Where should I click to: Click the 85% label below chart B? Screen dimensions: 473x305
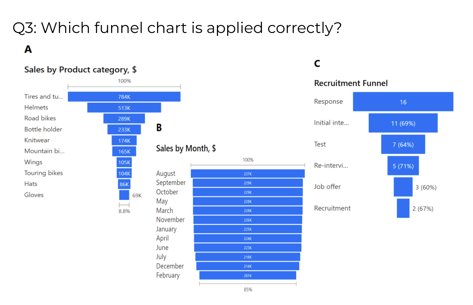248,290
